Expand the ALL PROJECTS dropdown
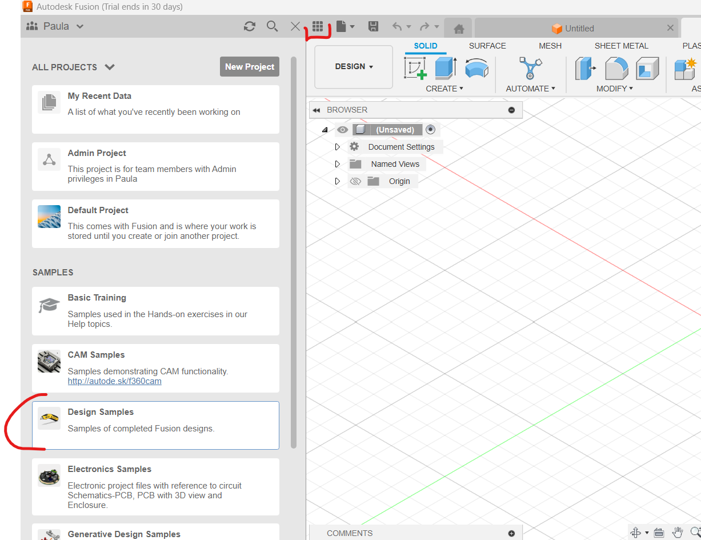The width and height of the screenshot is (701, 540). click(x=74, y=67)
